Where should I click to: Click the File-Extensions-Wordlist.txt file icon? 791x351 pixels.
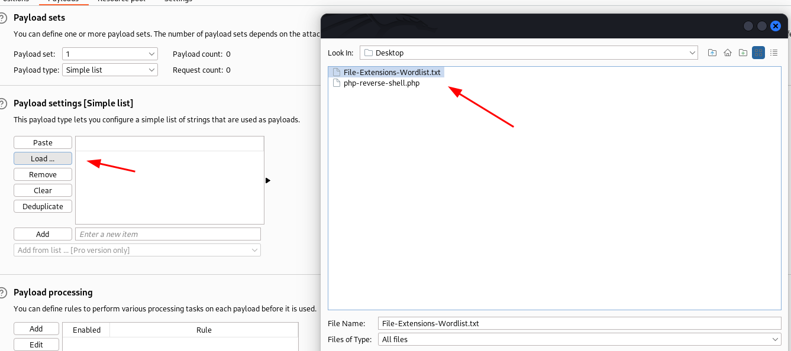coord(337,72)
